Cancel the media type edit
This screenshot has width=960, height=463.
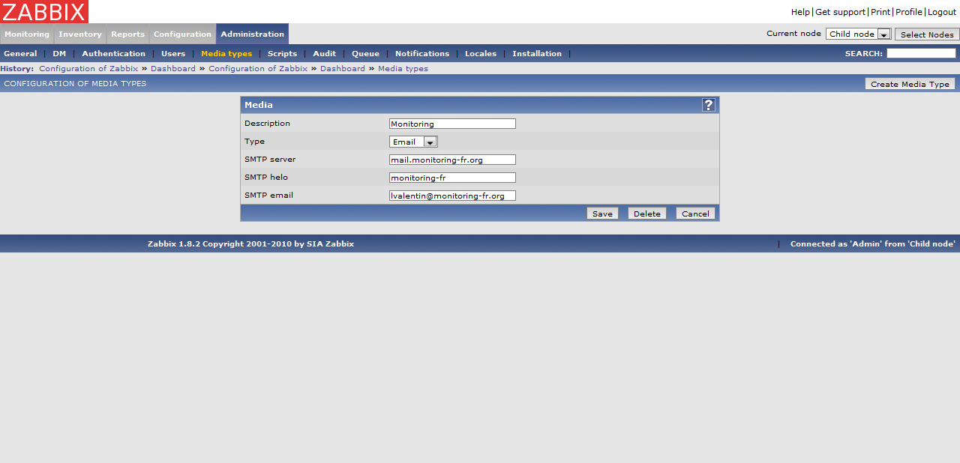(x=695, y=214)
